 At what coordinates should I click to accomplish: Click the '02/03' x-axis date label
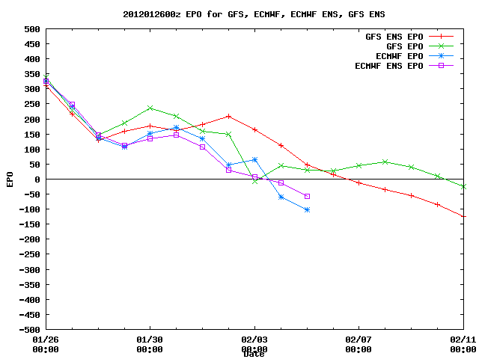point(254,340)
